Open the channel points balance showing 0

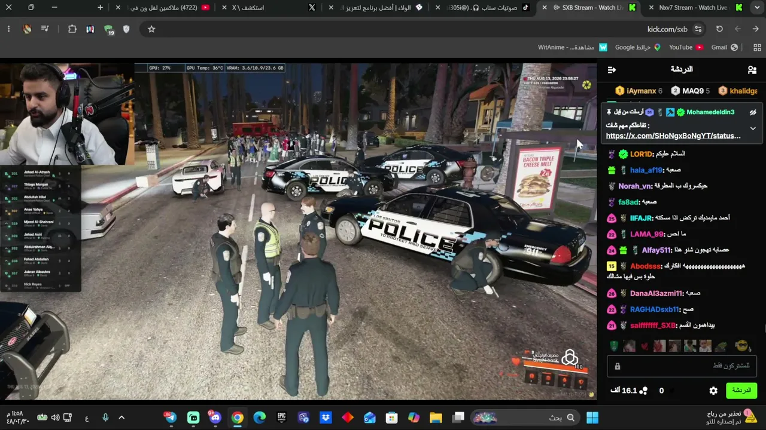[x=661, y=391]
